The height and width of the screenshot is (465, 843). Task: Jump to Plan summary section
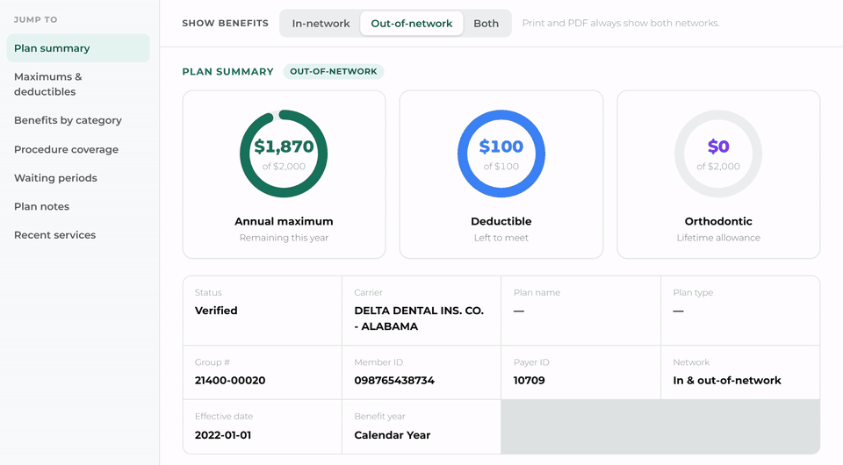[78, 48]
